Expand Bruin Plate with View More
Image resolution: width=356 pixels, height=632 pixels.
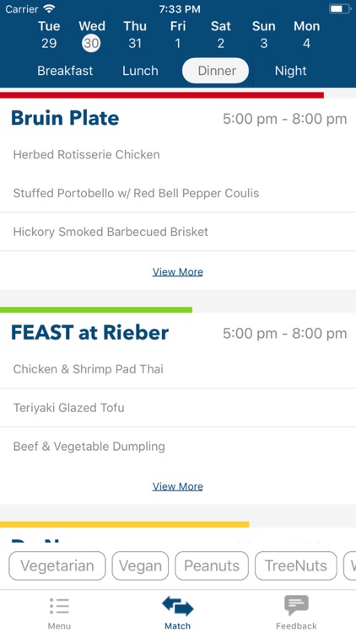tap(178, 272)
